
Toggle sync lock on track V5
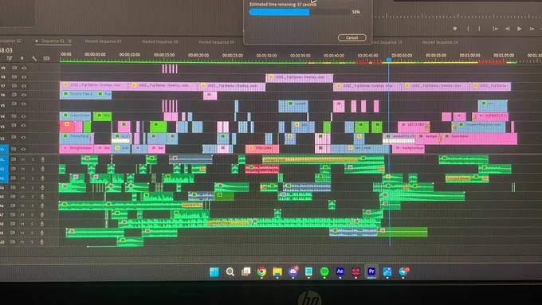coord(14,104)
